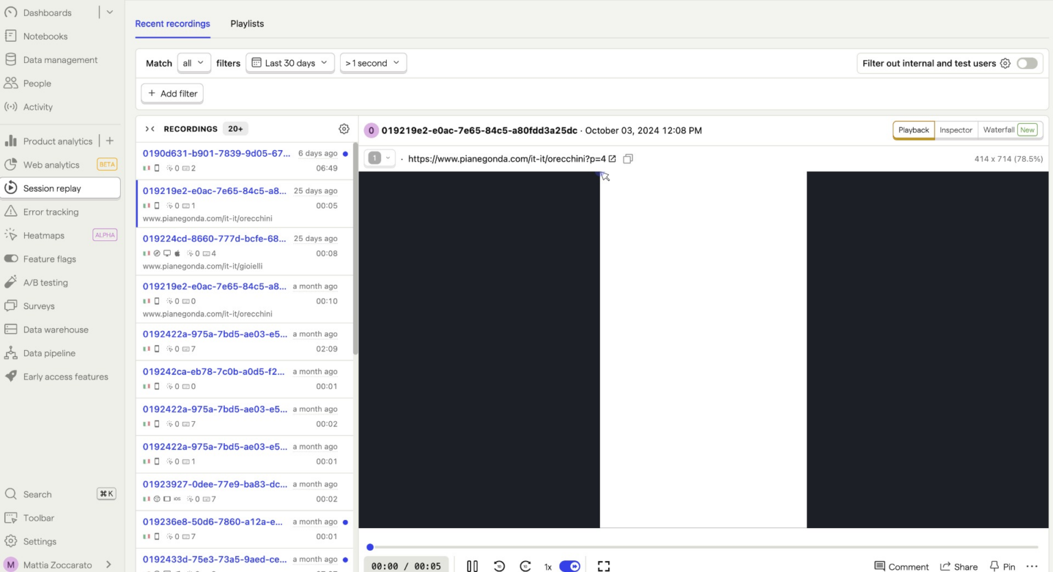This screenshot has height=572, width=1053.
Task: Select the Playback tab
Action: pos(914,130)
